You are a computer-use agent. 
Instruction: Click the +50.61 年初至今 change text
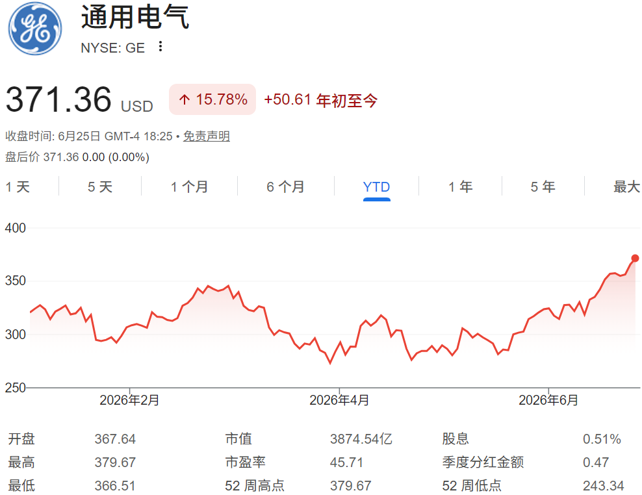tap(320, 100)
